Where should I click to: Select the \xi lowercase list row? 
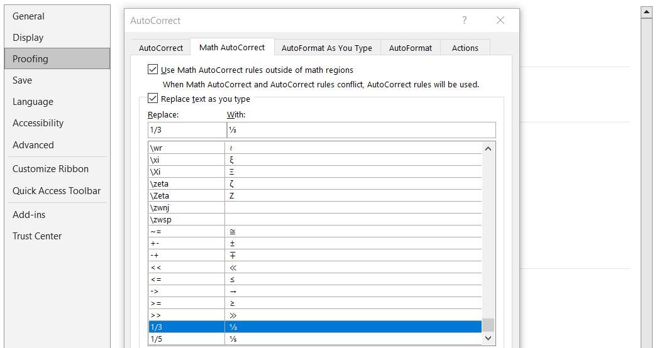click(315, 160)
